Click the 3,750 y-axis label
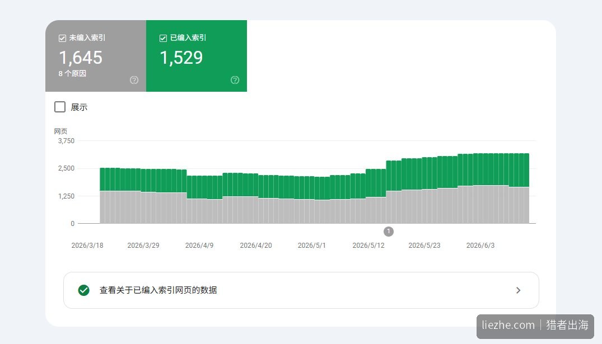This screenshot has width=602, height=344. click(66, 141)
